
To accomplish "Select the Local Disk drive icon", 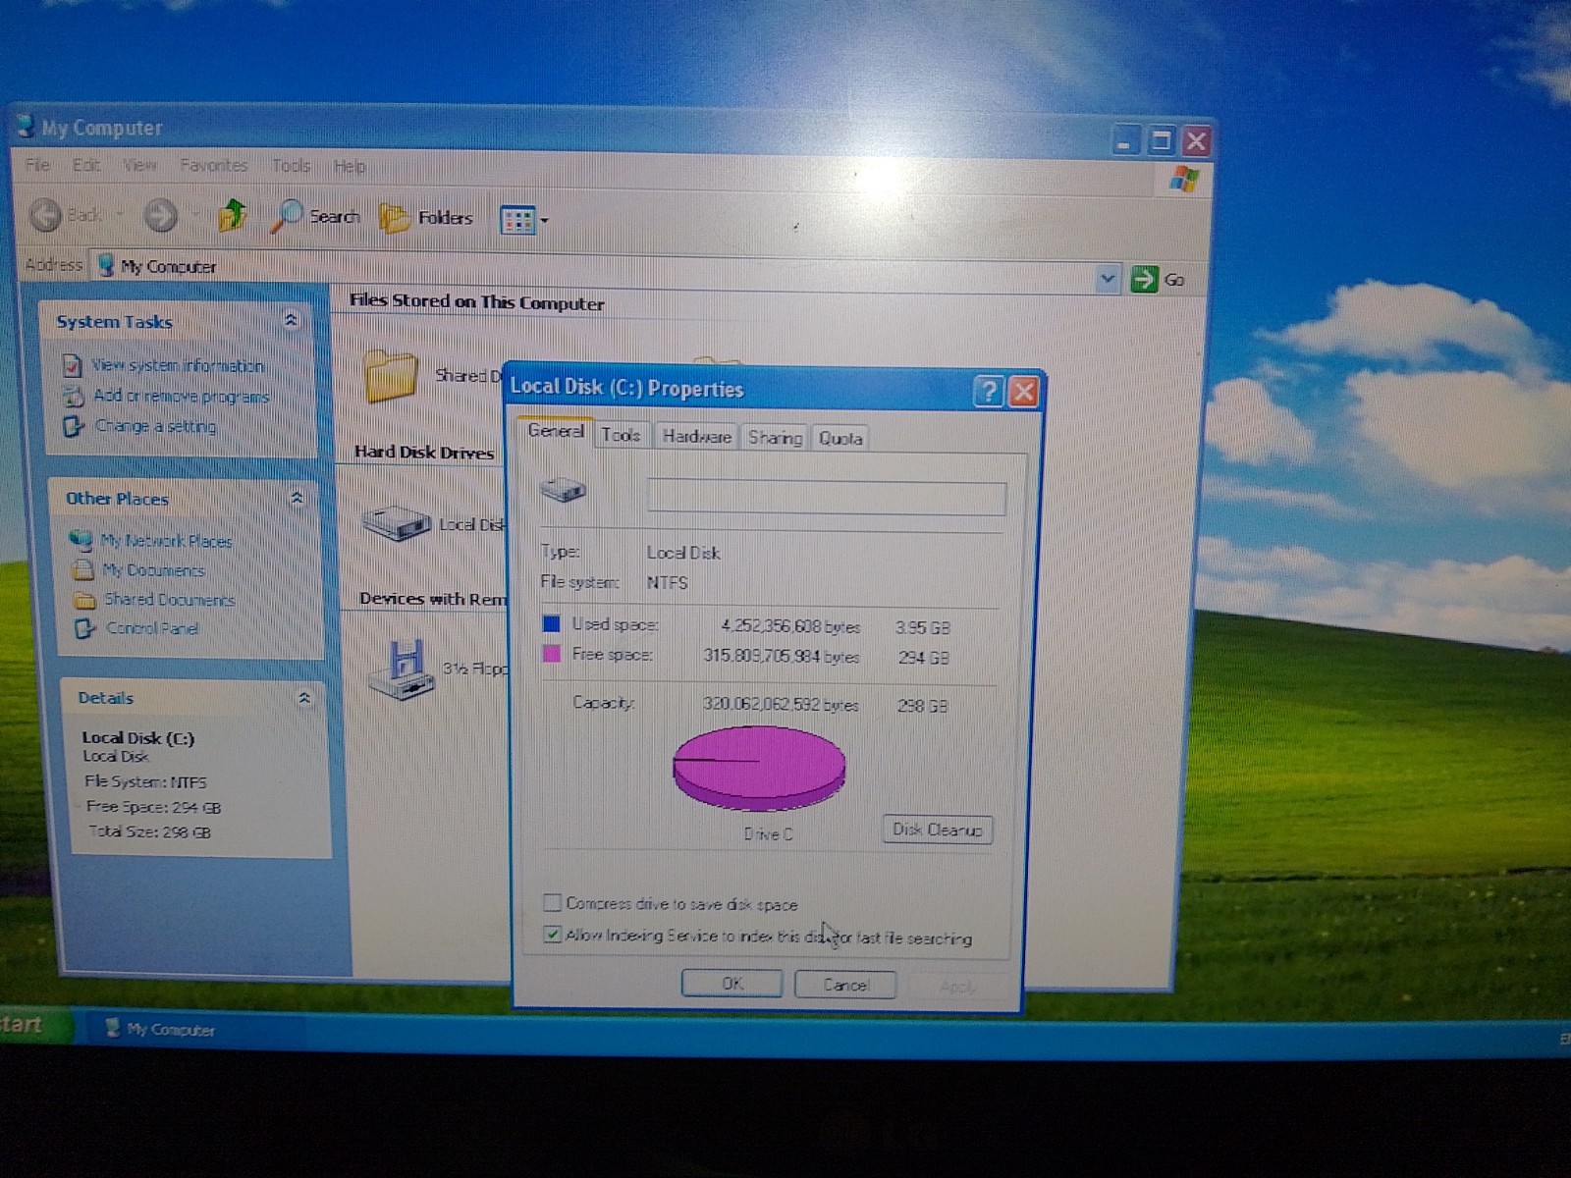I will coord(396,521).
